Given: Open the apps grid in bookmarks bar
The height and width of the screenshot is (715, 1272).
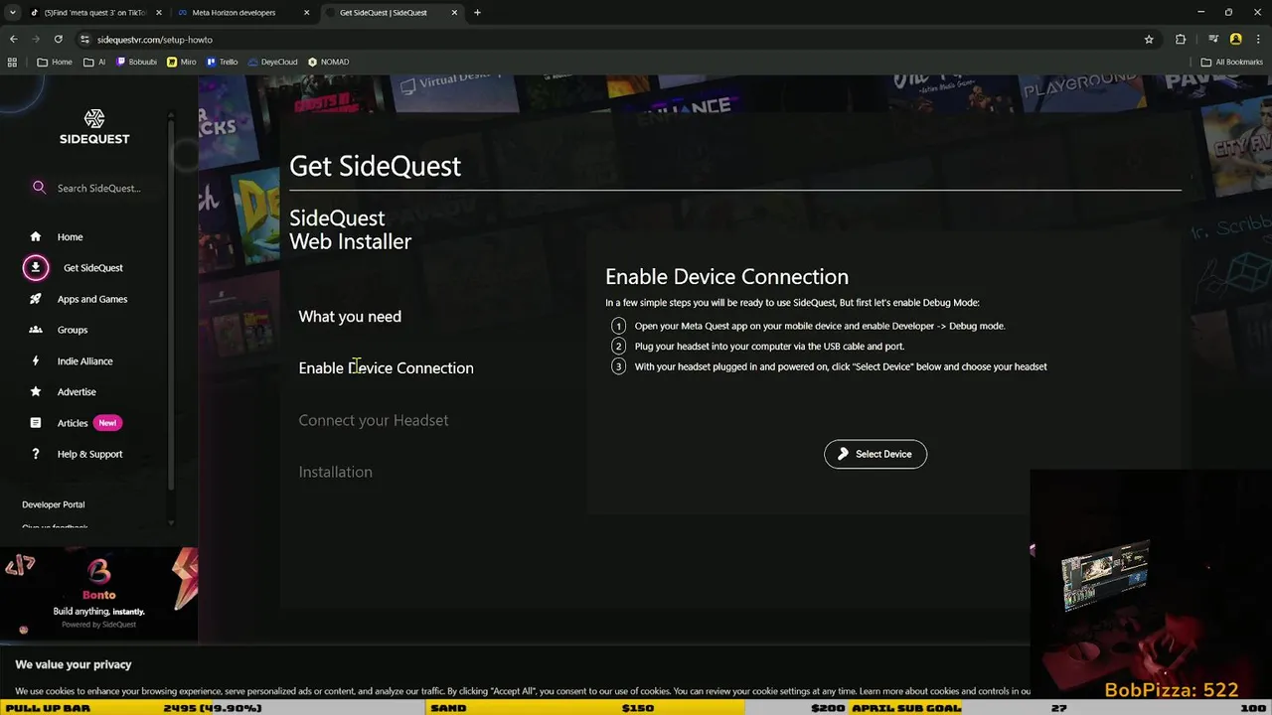Looking at the screenshot, I should point(12,62).
